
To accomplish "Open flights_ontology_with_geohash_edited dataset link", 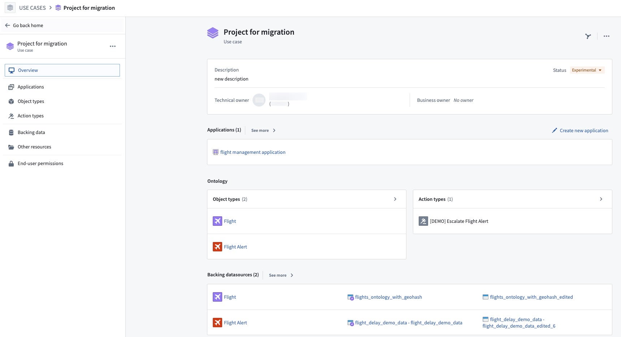I will coord(531,297).
